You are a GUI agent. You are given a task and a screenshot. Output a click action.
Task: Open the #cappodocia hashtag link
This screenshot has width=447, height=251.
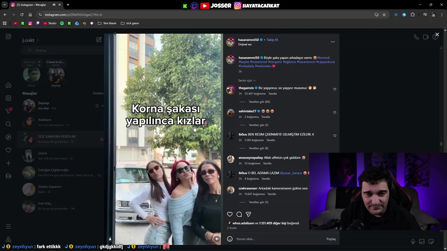pyautogui.click(x=325, y=62)
